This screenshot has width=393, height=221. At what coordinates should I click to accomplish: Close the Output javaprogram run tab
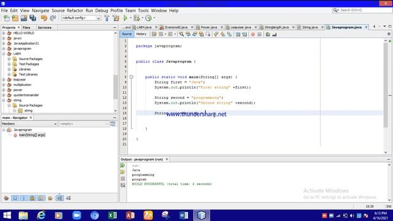coord(166,159)
